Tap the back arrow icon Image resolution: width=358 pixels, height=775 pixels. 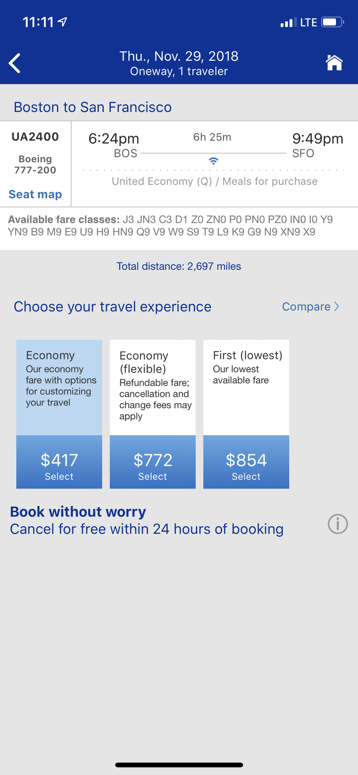click(x=15, y=63)
